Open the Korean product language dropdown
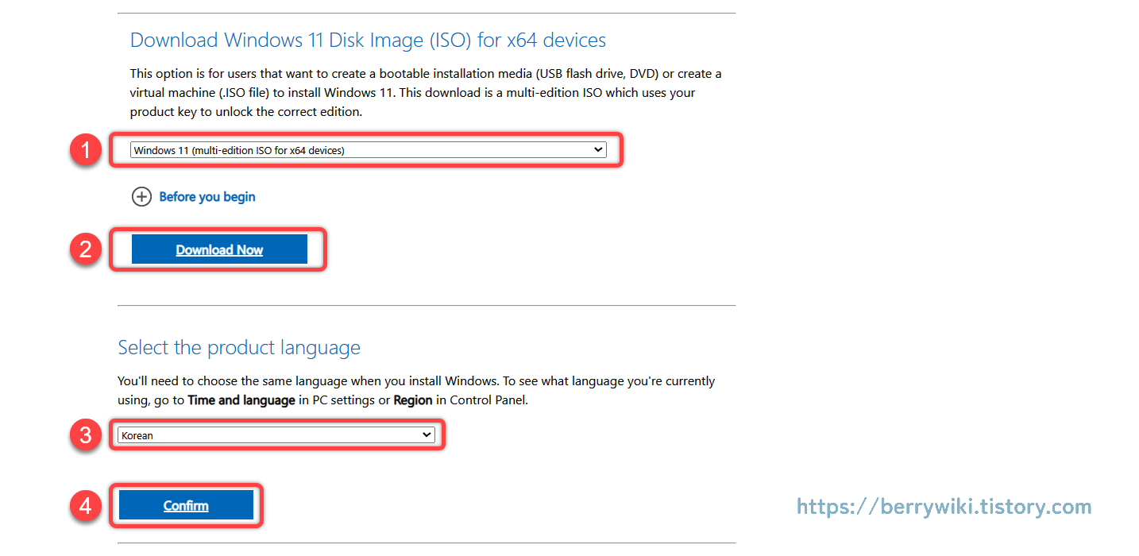1139x556 pixels. (276, 435)
